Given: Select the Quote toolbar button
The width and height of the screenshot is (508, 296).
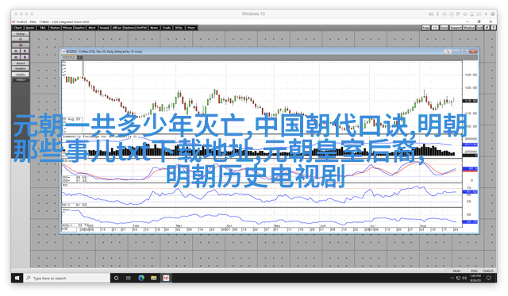Looking at the screenshot, I should coord(30,28).
